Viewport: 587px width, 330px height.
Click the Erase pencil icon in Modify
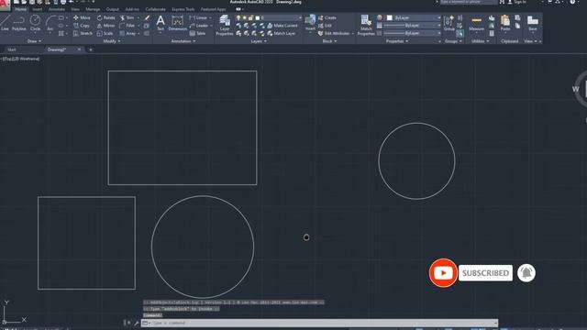[147, 17]
